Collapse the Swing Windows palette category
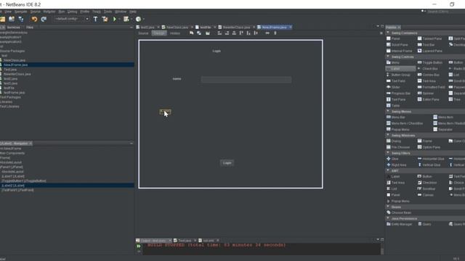The image size is (465, 261). pyautogui.click(x=388, y=135)
